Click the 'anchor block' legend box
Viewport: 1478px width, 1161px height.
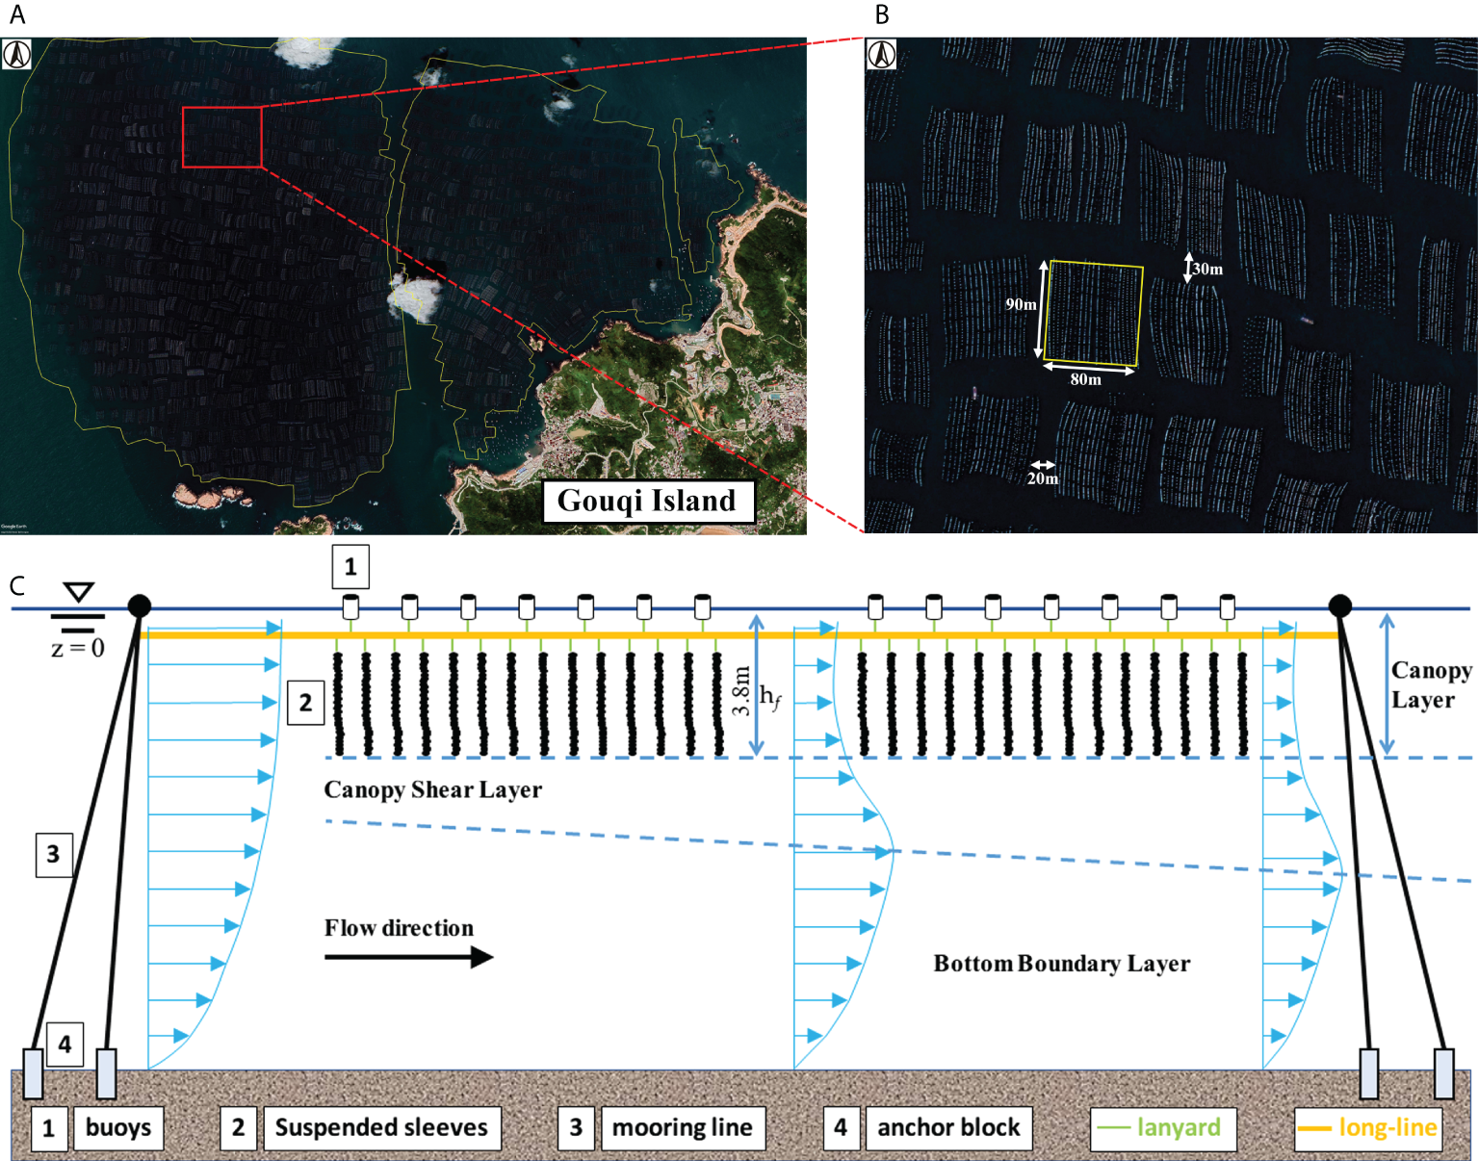point(947,1127)
